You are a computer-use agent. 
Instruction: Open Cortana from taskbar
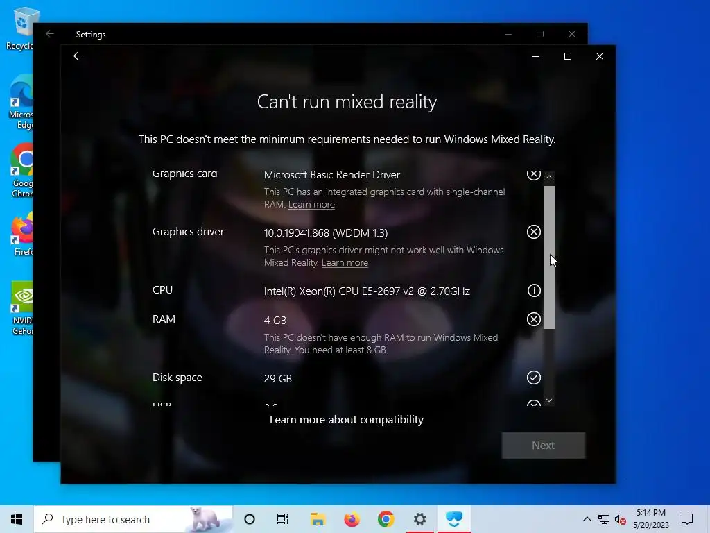tap(250, 519)
